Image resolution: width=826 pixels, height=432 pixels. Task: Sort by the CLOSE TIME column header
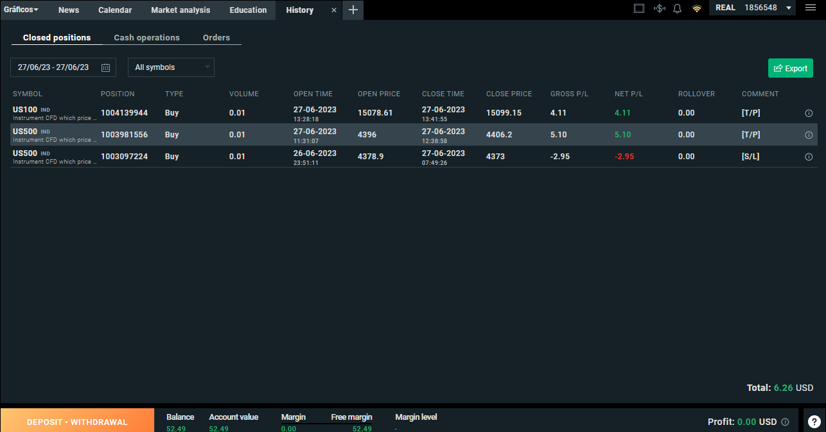(x=443, y=94)
